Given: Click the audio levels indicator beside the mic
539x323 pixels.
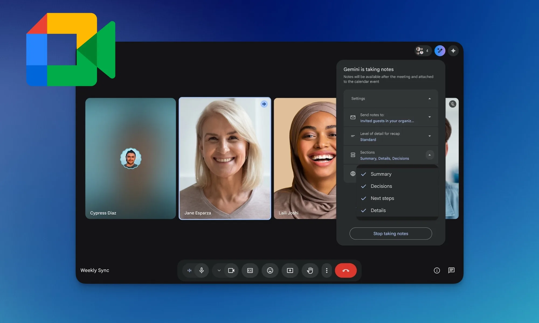Looking at the screenshot, I should [x=189, y=270].
